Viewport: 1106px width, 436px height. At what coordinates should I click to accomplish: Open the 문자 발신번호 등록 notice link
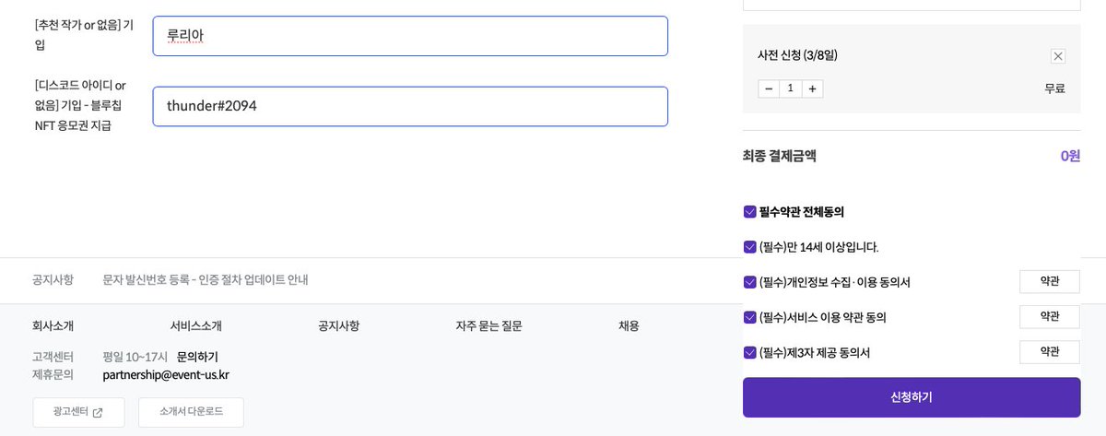click(206, 279)
